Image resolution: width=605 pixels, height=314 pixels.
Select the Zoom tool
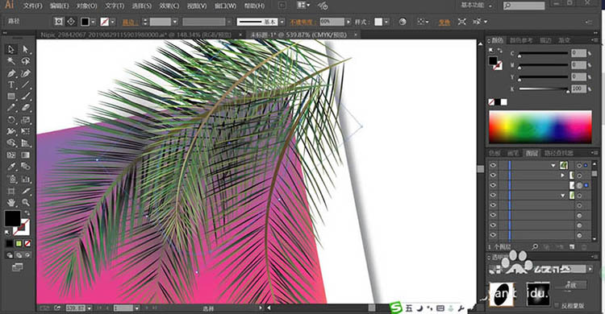click(26, 202)
